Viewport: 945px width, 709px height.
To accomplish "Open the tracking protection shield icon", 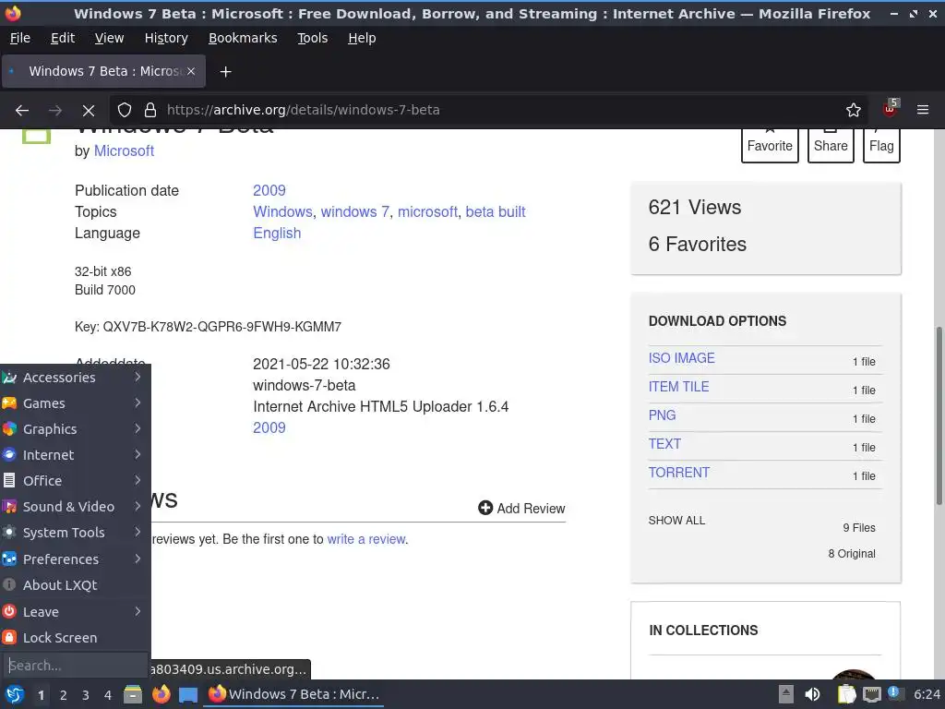I will coord(125,111).
